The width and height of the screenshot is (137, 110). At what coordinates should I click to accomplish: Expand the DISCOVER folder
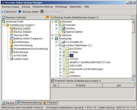click(x=60, y=66)
